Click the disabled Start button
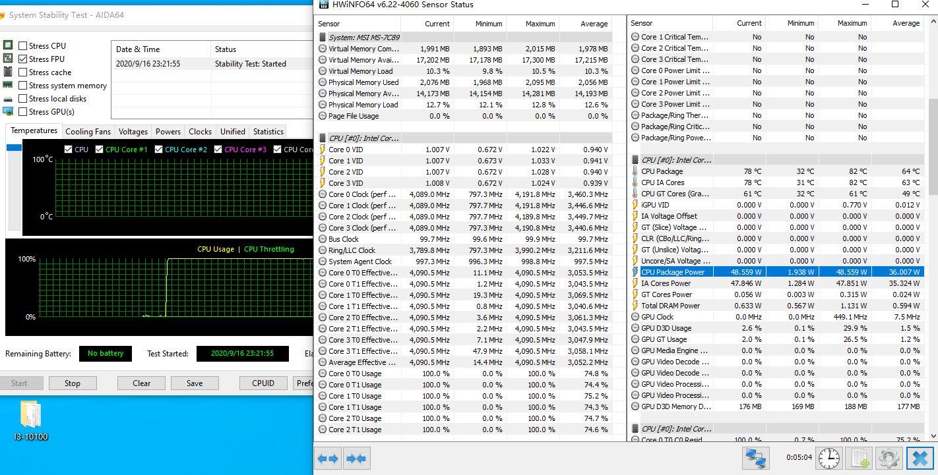 [20, 383]
